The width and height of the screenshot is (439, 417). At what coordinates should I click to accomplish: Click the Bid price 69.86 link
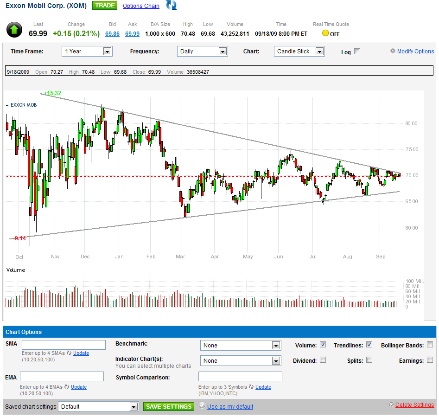(x=112, y=34)
